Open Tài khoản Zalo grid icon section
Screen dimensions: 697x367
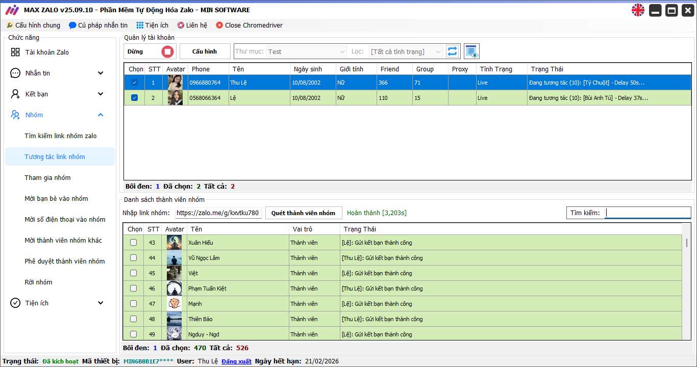tap(15, 52)
